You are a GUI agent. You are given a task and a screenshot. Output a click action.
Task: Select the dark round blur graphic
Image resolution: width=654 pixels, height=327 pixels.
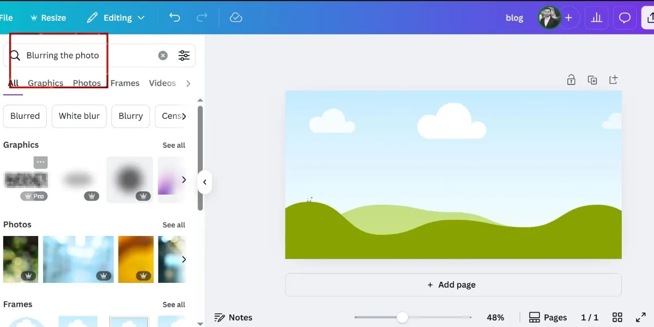(130, 180)
